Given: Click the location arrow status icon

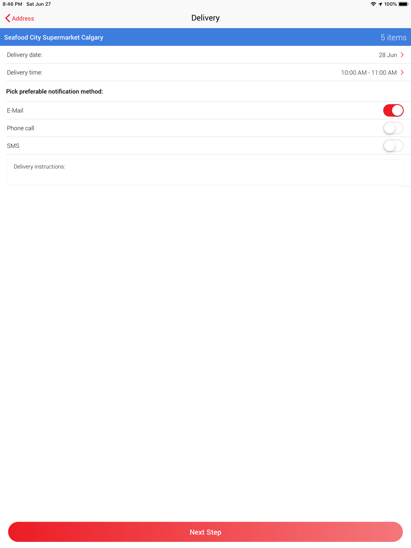Looking at the screenshot, I should tap(380, 4).
